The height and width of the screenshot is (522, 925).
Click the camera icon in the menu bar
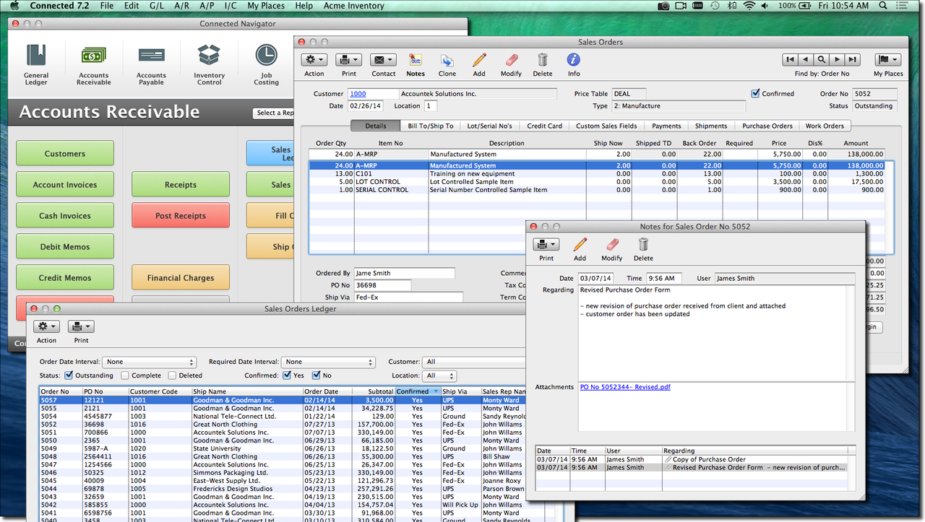pos(663,6)
